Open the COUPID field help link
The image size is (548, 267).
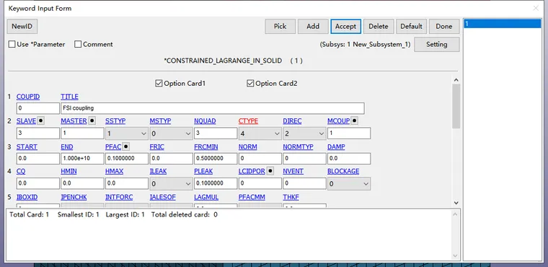(28, 97)
